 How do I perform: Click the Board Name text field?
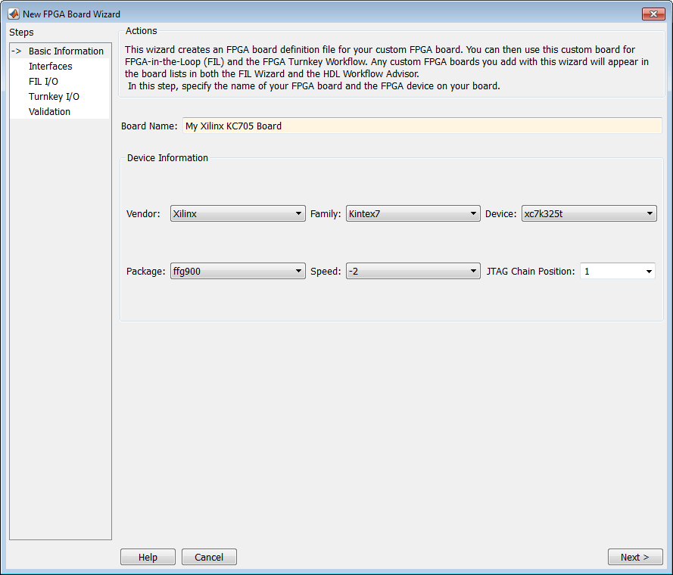422,126
